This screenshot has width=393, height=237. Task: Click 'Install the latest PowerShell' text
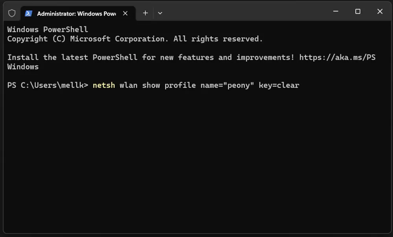tap(72, 57)
